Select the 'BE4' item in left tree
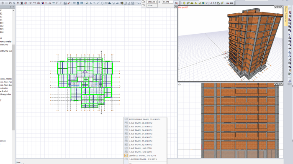 click(2, 32)
